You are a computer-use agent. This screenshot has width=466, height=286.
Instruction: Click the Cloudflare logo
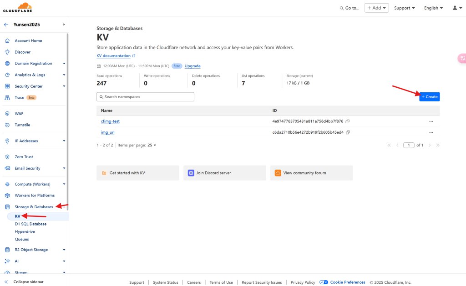point(18,8)
